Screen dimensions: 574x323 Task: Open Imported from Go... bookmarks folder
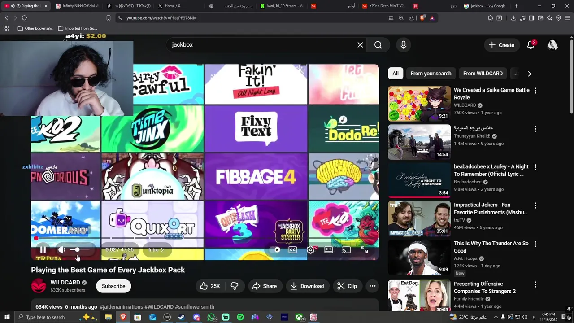click(x=78, y=28)
